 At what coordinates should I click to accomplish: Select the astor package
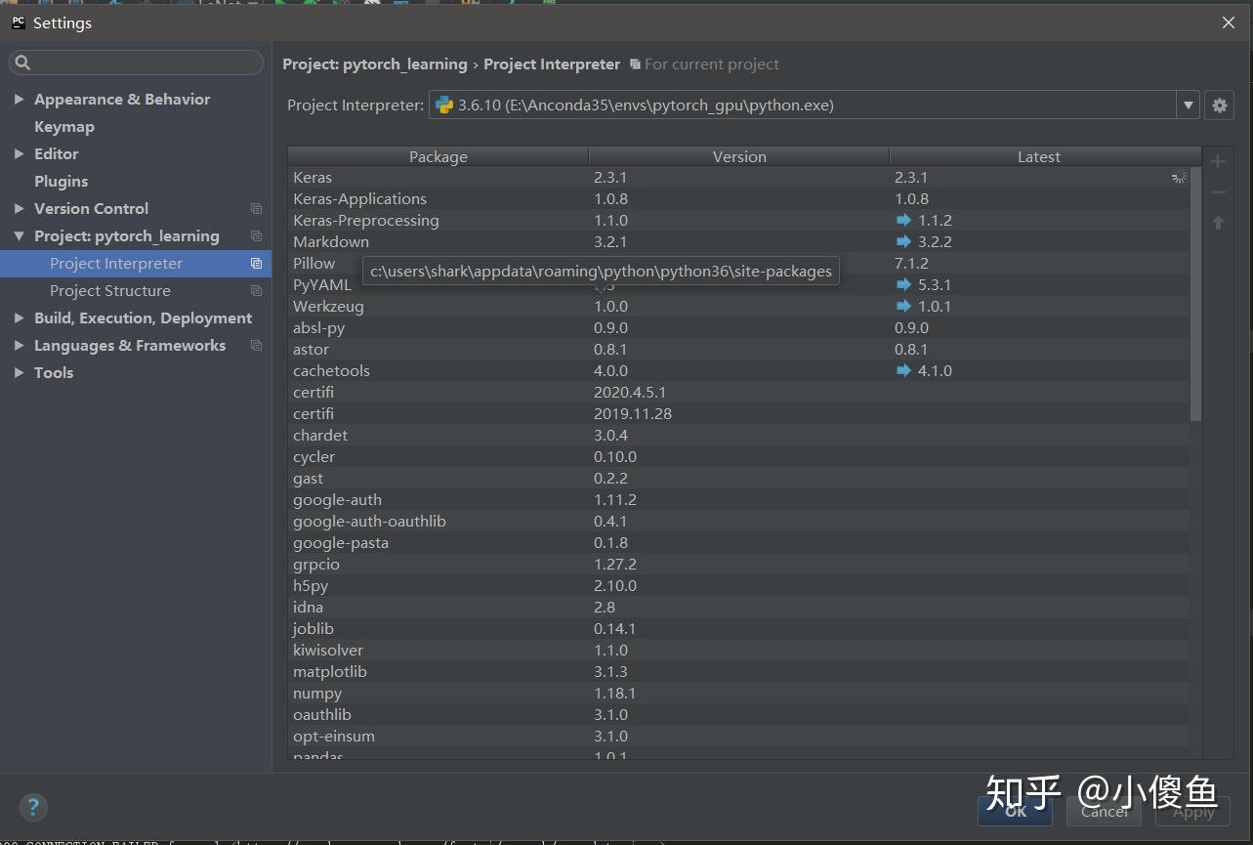[739, 350]
